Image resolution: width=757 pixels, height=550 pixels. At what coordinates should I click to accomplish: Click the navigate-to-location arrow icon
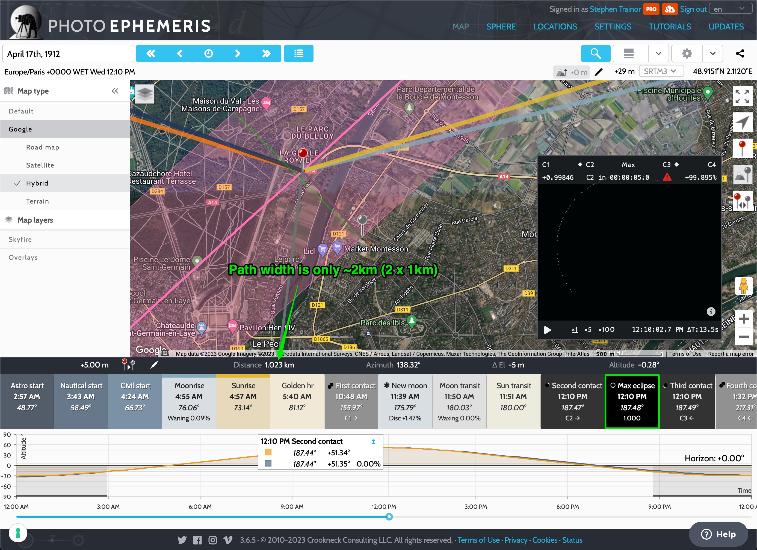pos(742,122)
